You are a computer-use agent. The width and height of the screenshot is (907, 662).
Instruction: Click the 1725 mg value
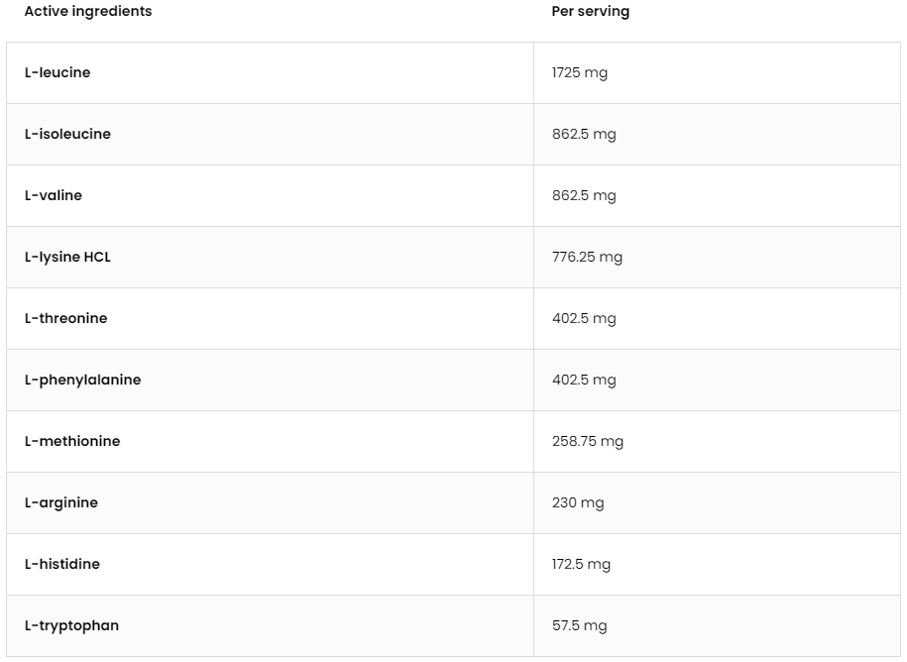579,72
